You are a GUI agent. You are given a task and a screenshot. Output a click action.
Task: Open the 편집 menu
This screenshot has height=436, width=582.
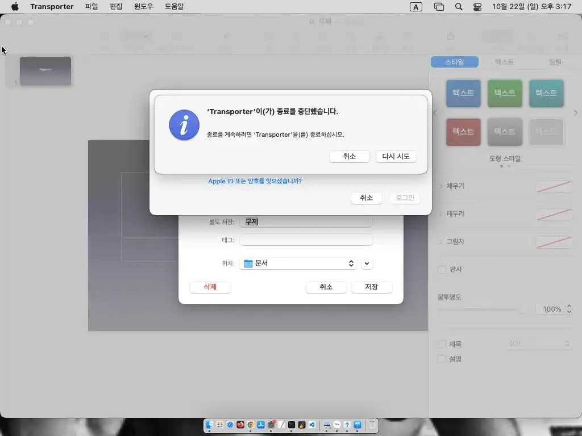pos(116,6)
